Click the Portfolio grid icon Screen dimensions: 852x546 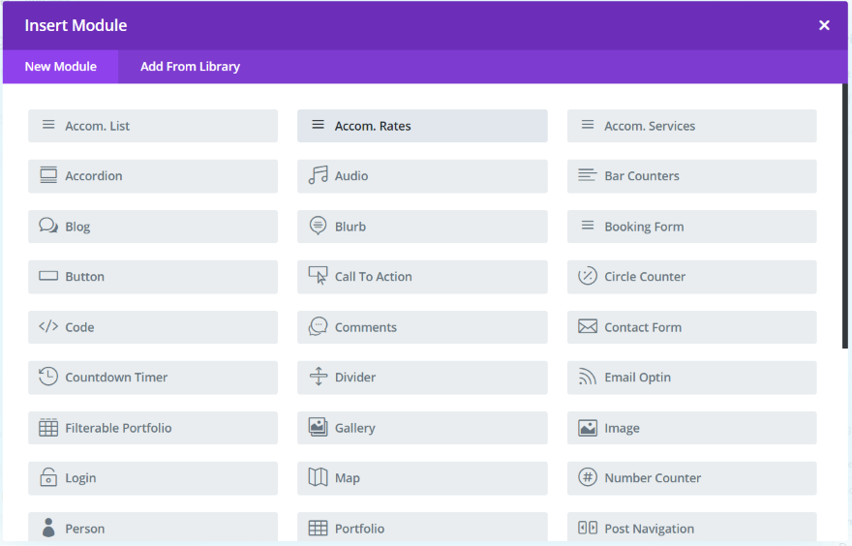tap(318, 528)
